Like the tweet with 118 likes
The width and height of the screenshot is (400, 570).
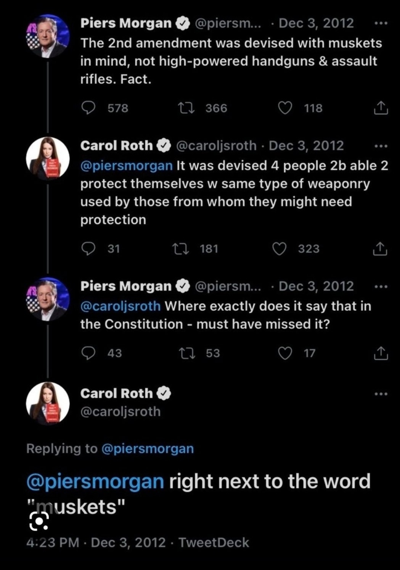click(x=284, y=108)
